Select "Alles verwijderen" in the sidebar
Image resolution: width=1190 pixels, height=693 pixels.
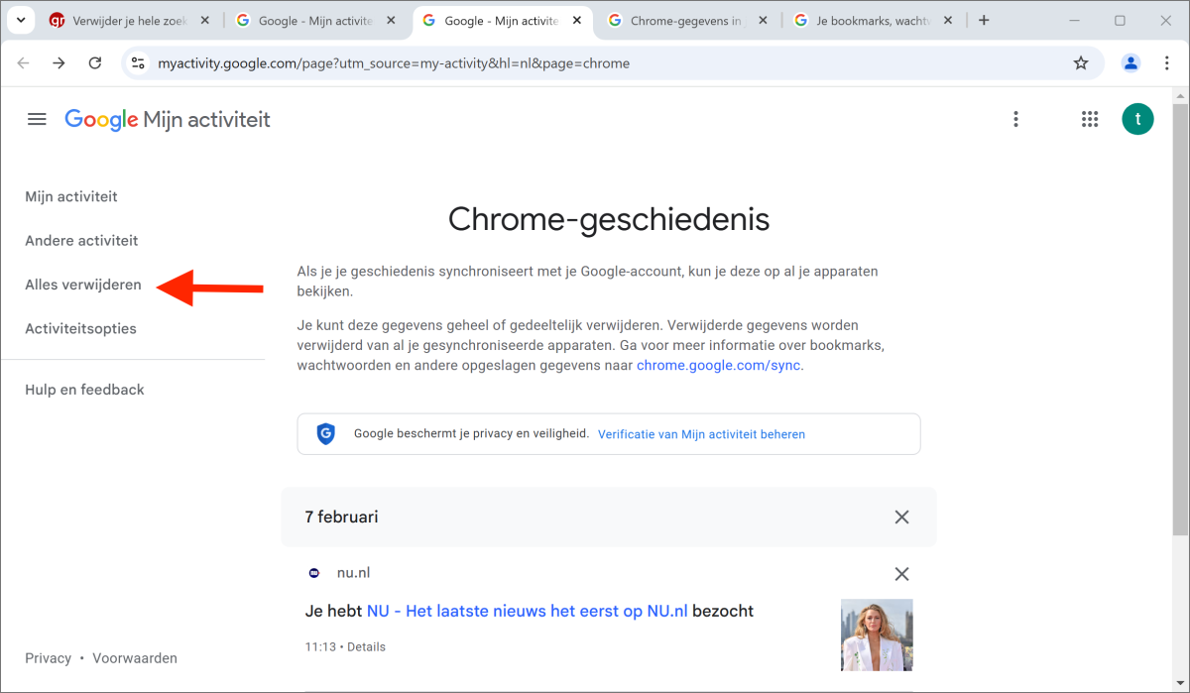click(83, 285)
